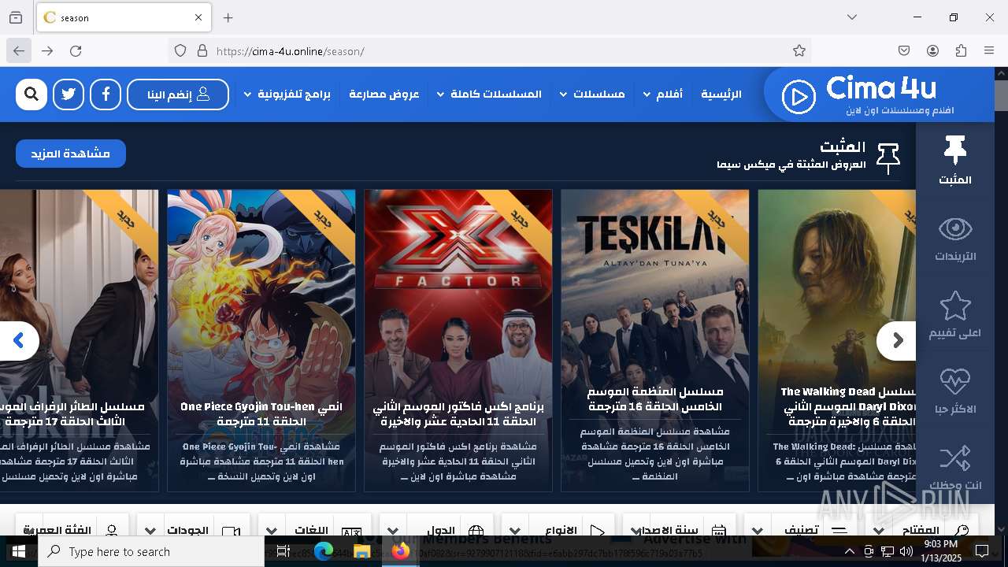Open a new browser tab

pyautogui.click(x=228, y=17)
